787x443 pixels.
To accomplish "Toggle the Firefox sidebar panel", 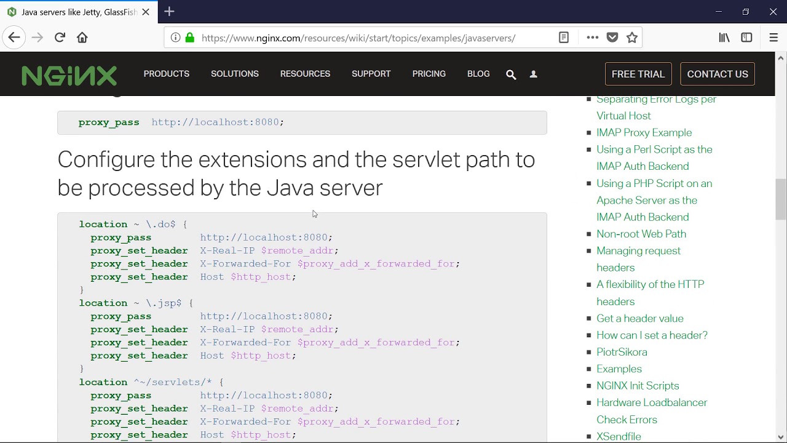I will (x=746, y=38).
